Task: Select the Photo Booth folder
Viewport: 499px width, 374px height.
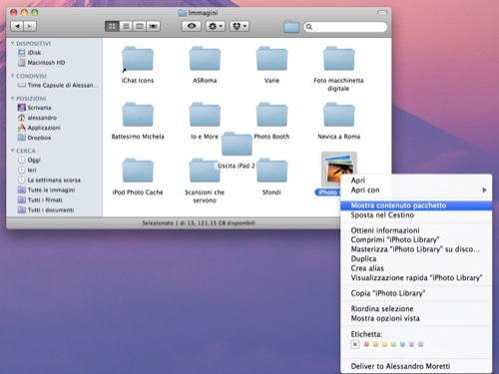Action: tap(271, 115)
